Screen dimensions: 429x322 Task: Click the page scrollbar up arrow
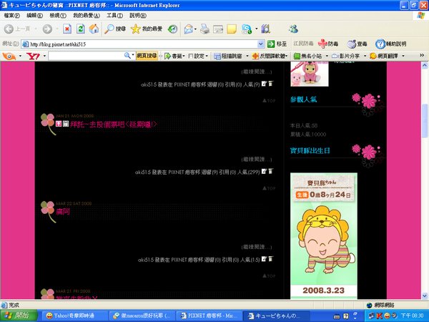click(x=425, y=65)
